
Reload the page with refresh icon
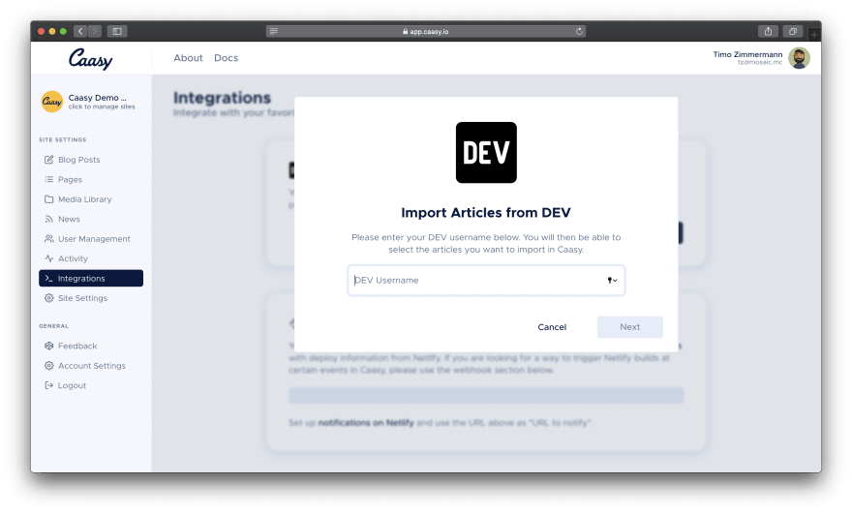pos(579,32)
